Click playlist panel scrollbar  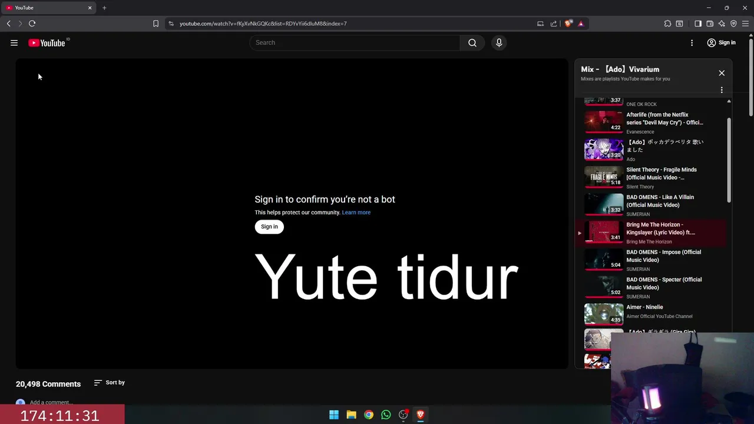729,160
